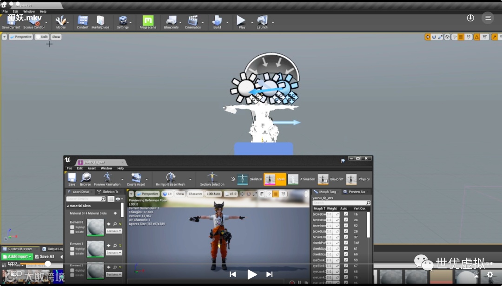
Task: Open Add/Import dropdown in Content Browser
Action: pyautogui.click(x=17, y=257)
